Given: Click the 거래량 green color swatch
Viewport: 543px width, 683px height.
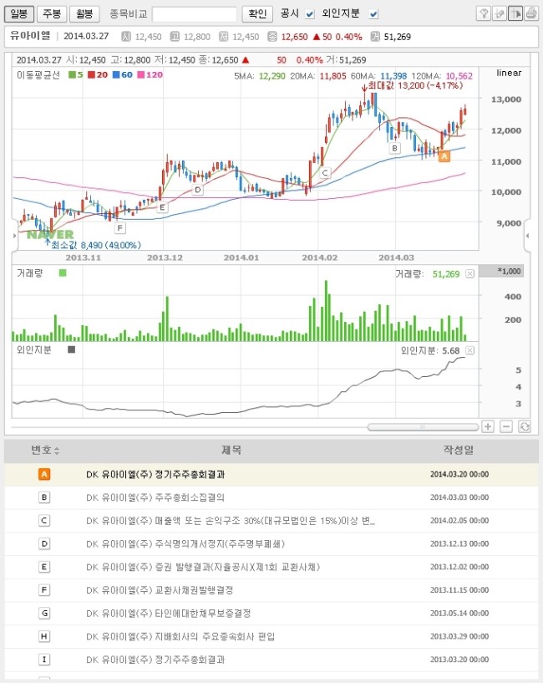Looking at the screenshot, I should (63, 273).
